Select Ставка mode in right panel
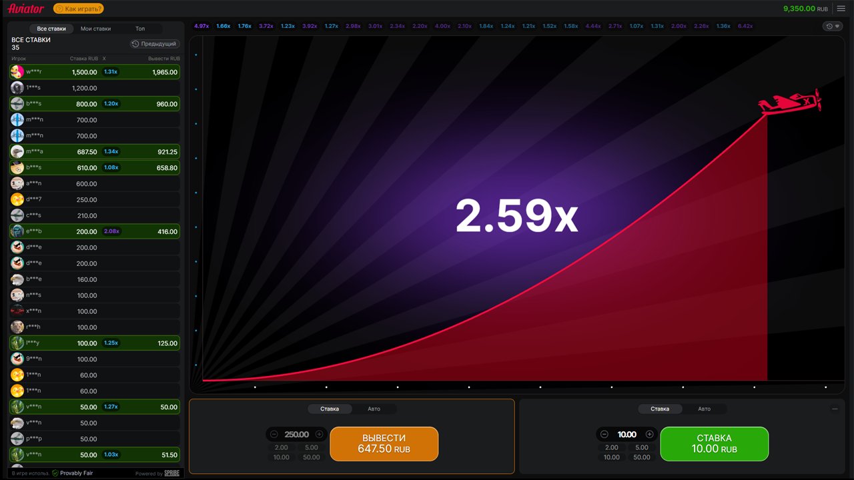This screenshot has height=480, width=854. click(x=660, y=409)
